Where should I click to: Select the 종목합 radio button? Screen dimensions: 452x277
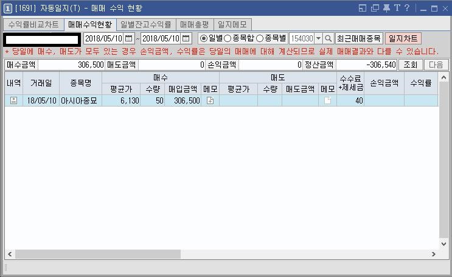tap(228, 38)
